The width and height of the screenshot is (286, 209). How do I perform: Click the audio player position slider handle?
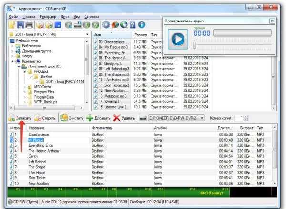[x=194, y=45]
